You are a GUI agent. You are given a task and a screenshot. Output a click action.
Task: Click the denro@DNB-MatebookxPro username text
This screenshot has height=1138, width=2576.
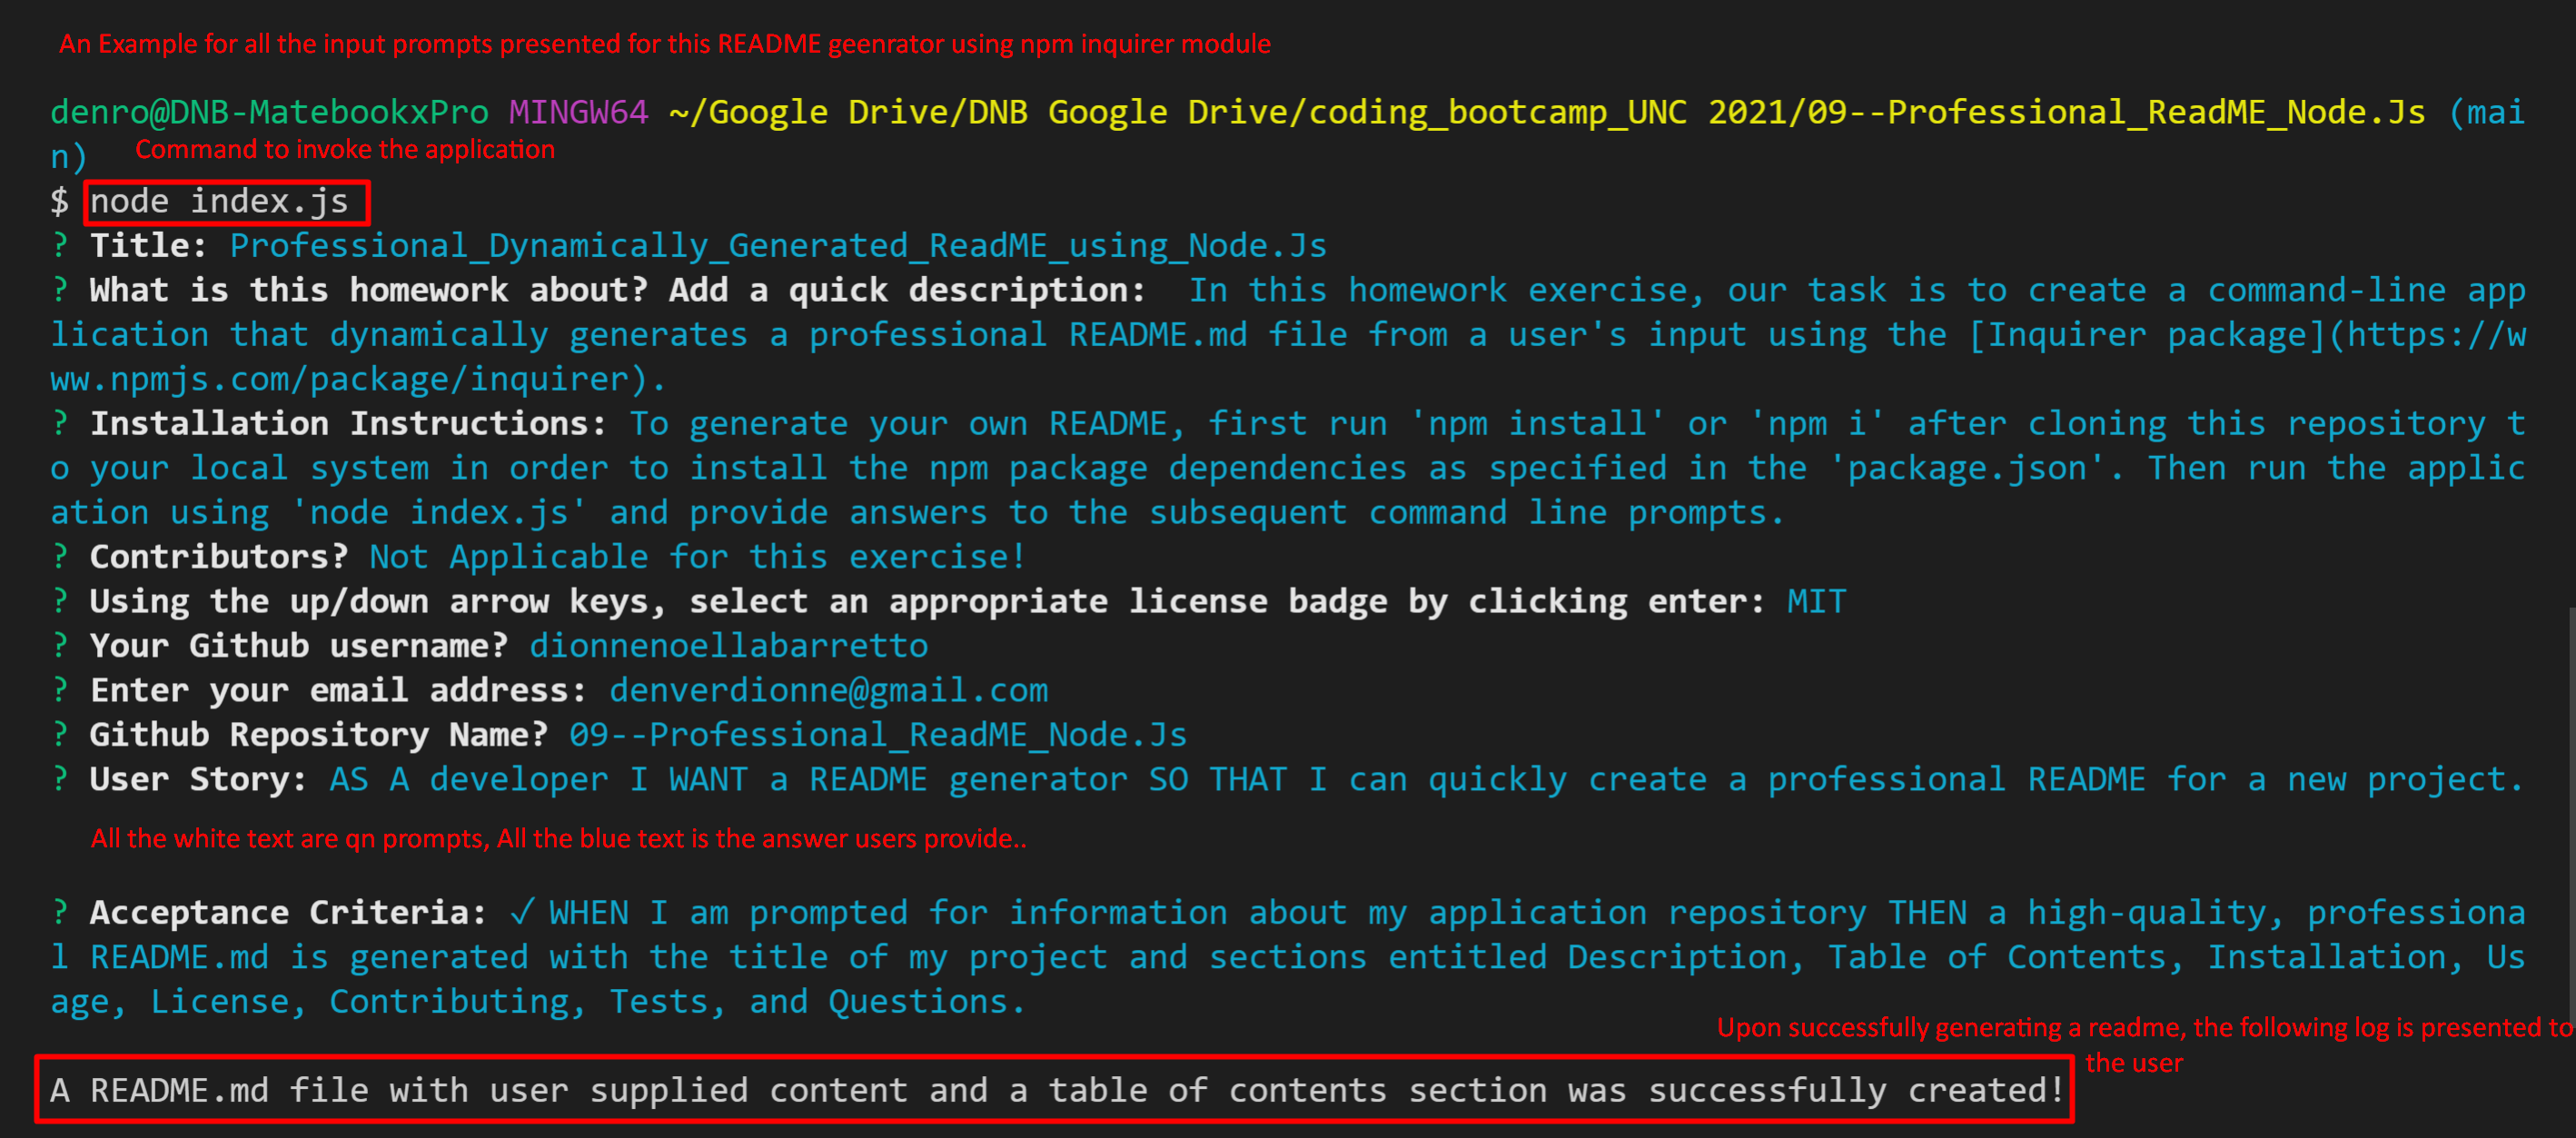pyautogui.click(x=269, y=112)
